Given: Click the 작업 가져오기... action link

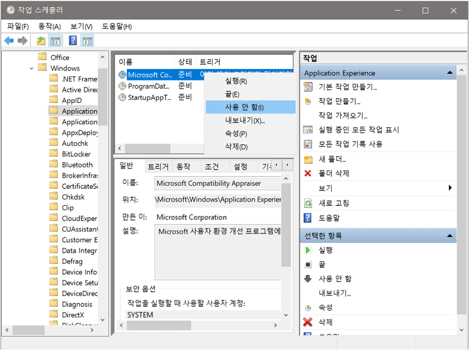Looking at the screenshot, I should click(x=343, y=115).
